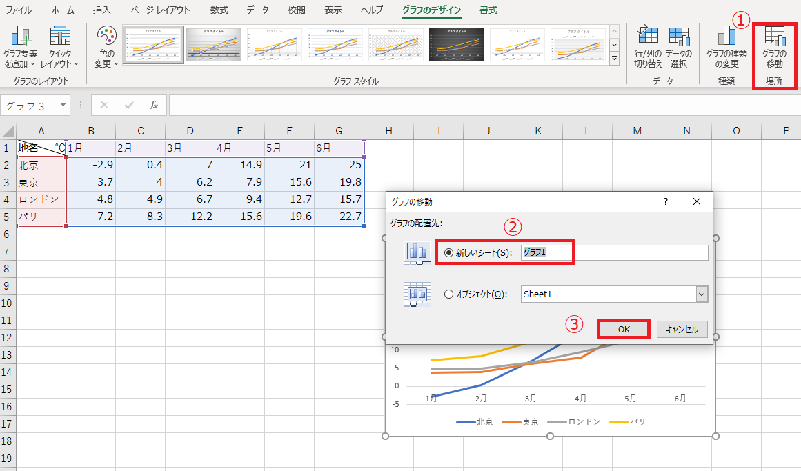
Task: Click データの選択 icon
Action: (x=679, y=47)
